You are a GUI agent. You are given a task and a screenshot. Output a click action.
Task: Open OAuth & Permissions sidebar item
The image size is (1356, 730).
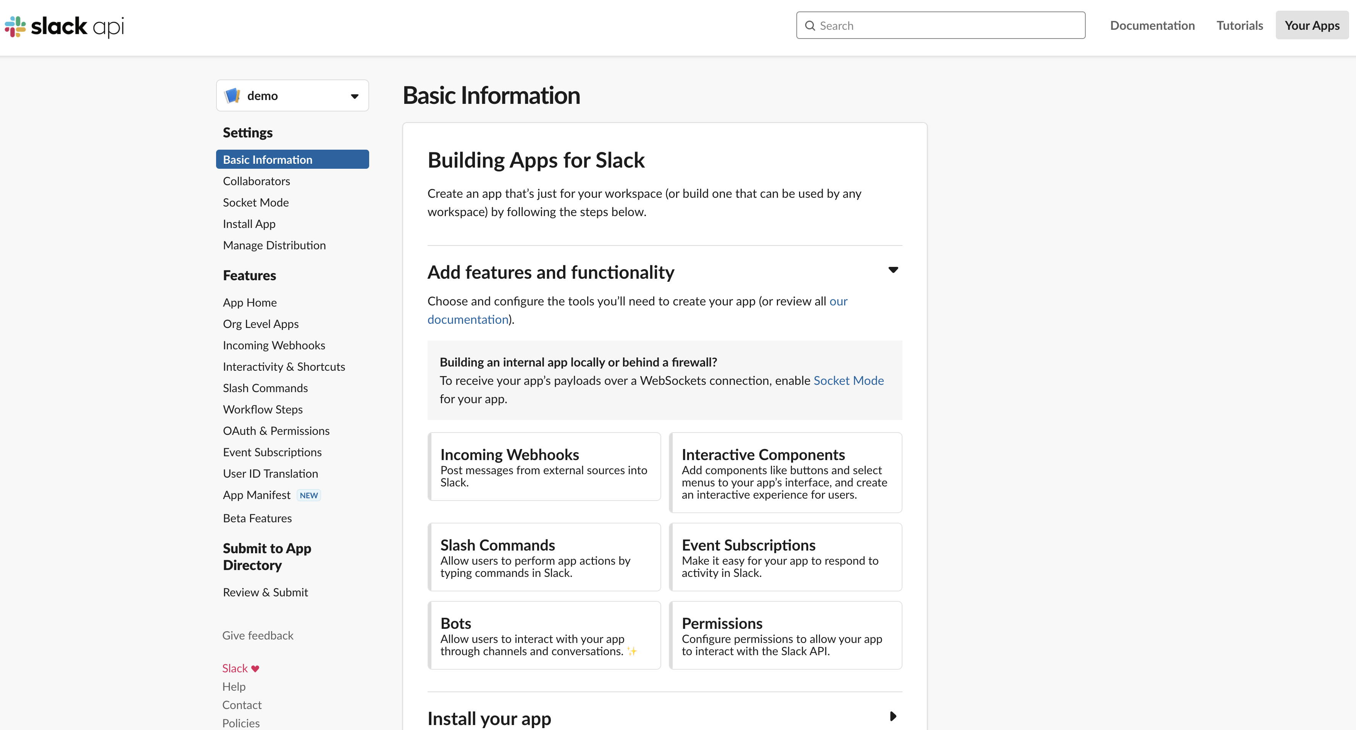click(276, 431)
